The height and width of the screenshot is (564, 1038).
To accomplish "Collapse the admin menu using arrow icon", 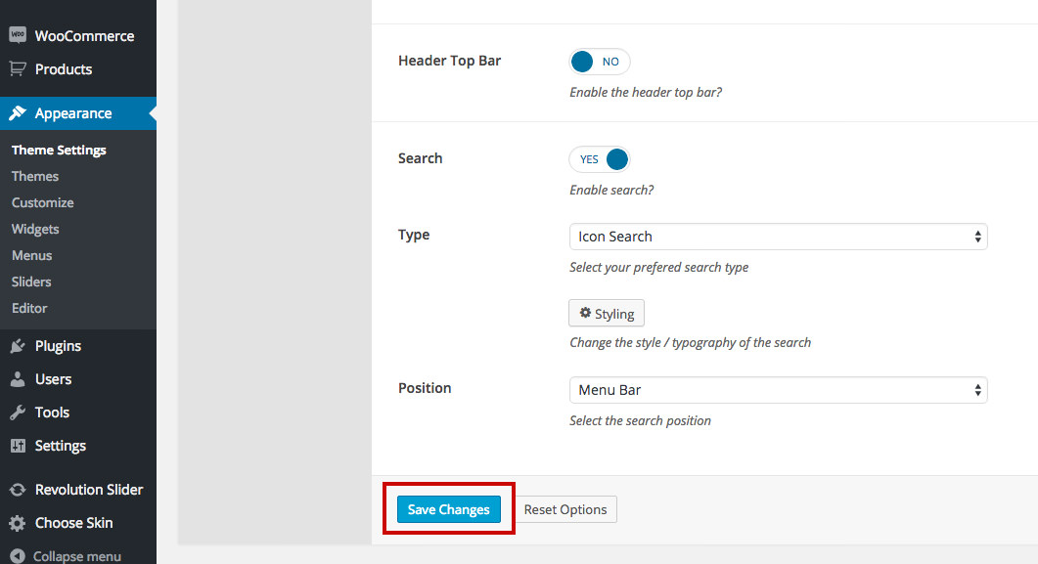I will 18,556.
